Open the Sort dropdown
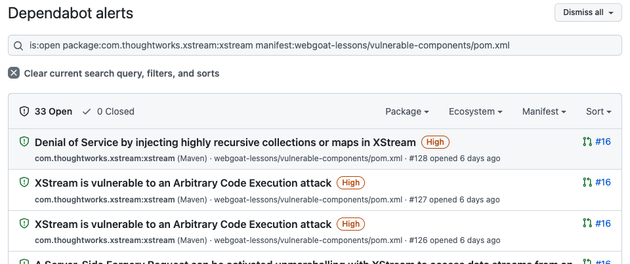 pos(598,111)
